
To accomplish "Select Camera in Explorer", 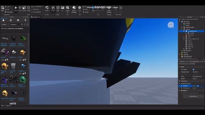I will click(x=188, y=23).
